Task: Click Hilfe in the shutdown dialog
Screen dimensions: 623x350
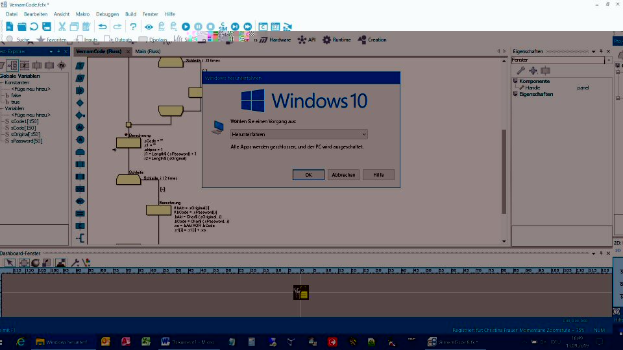Action: click(x=378, y=174)
